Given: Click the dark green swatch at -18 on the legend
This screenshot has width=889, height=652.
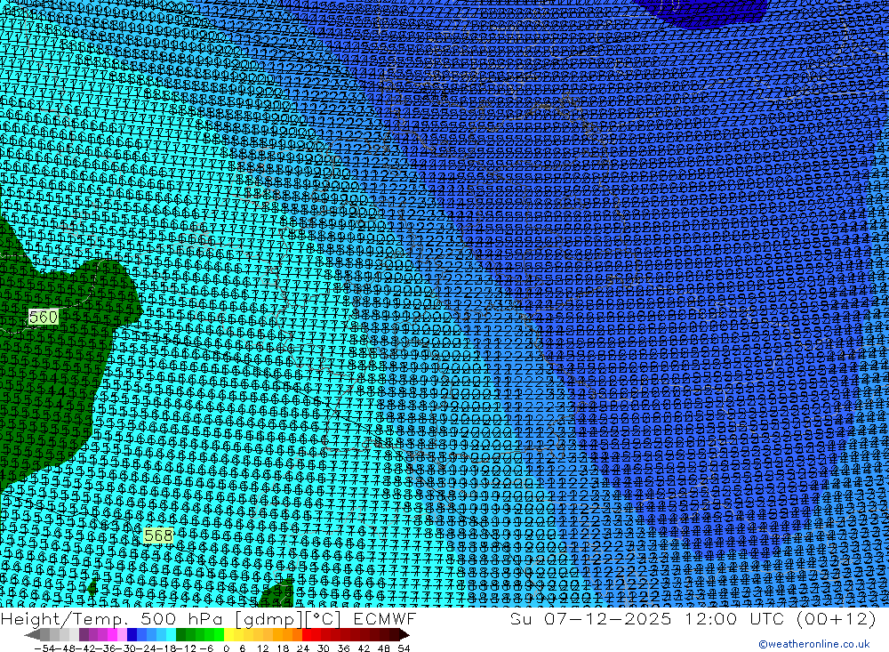Looking at the screenshot, I should point(180,634).
